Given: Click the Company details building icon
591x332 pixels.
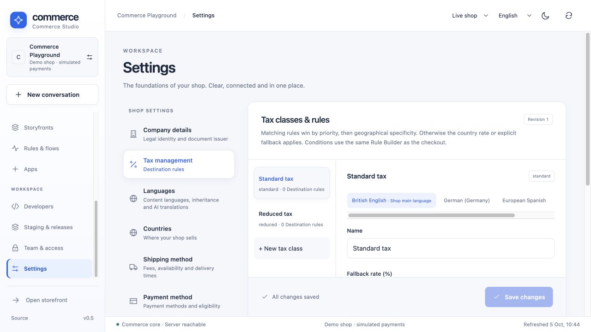Looking at the screenshot, I should click(133, 134).
